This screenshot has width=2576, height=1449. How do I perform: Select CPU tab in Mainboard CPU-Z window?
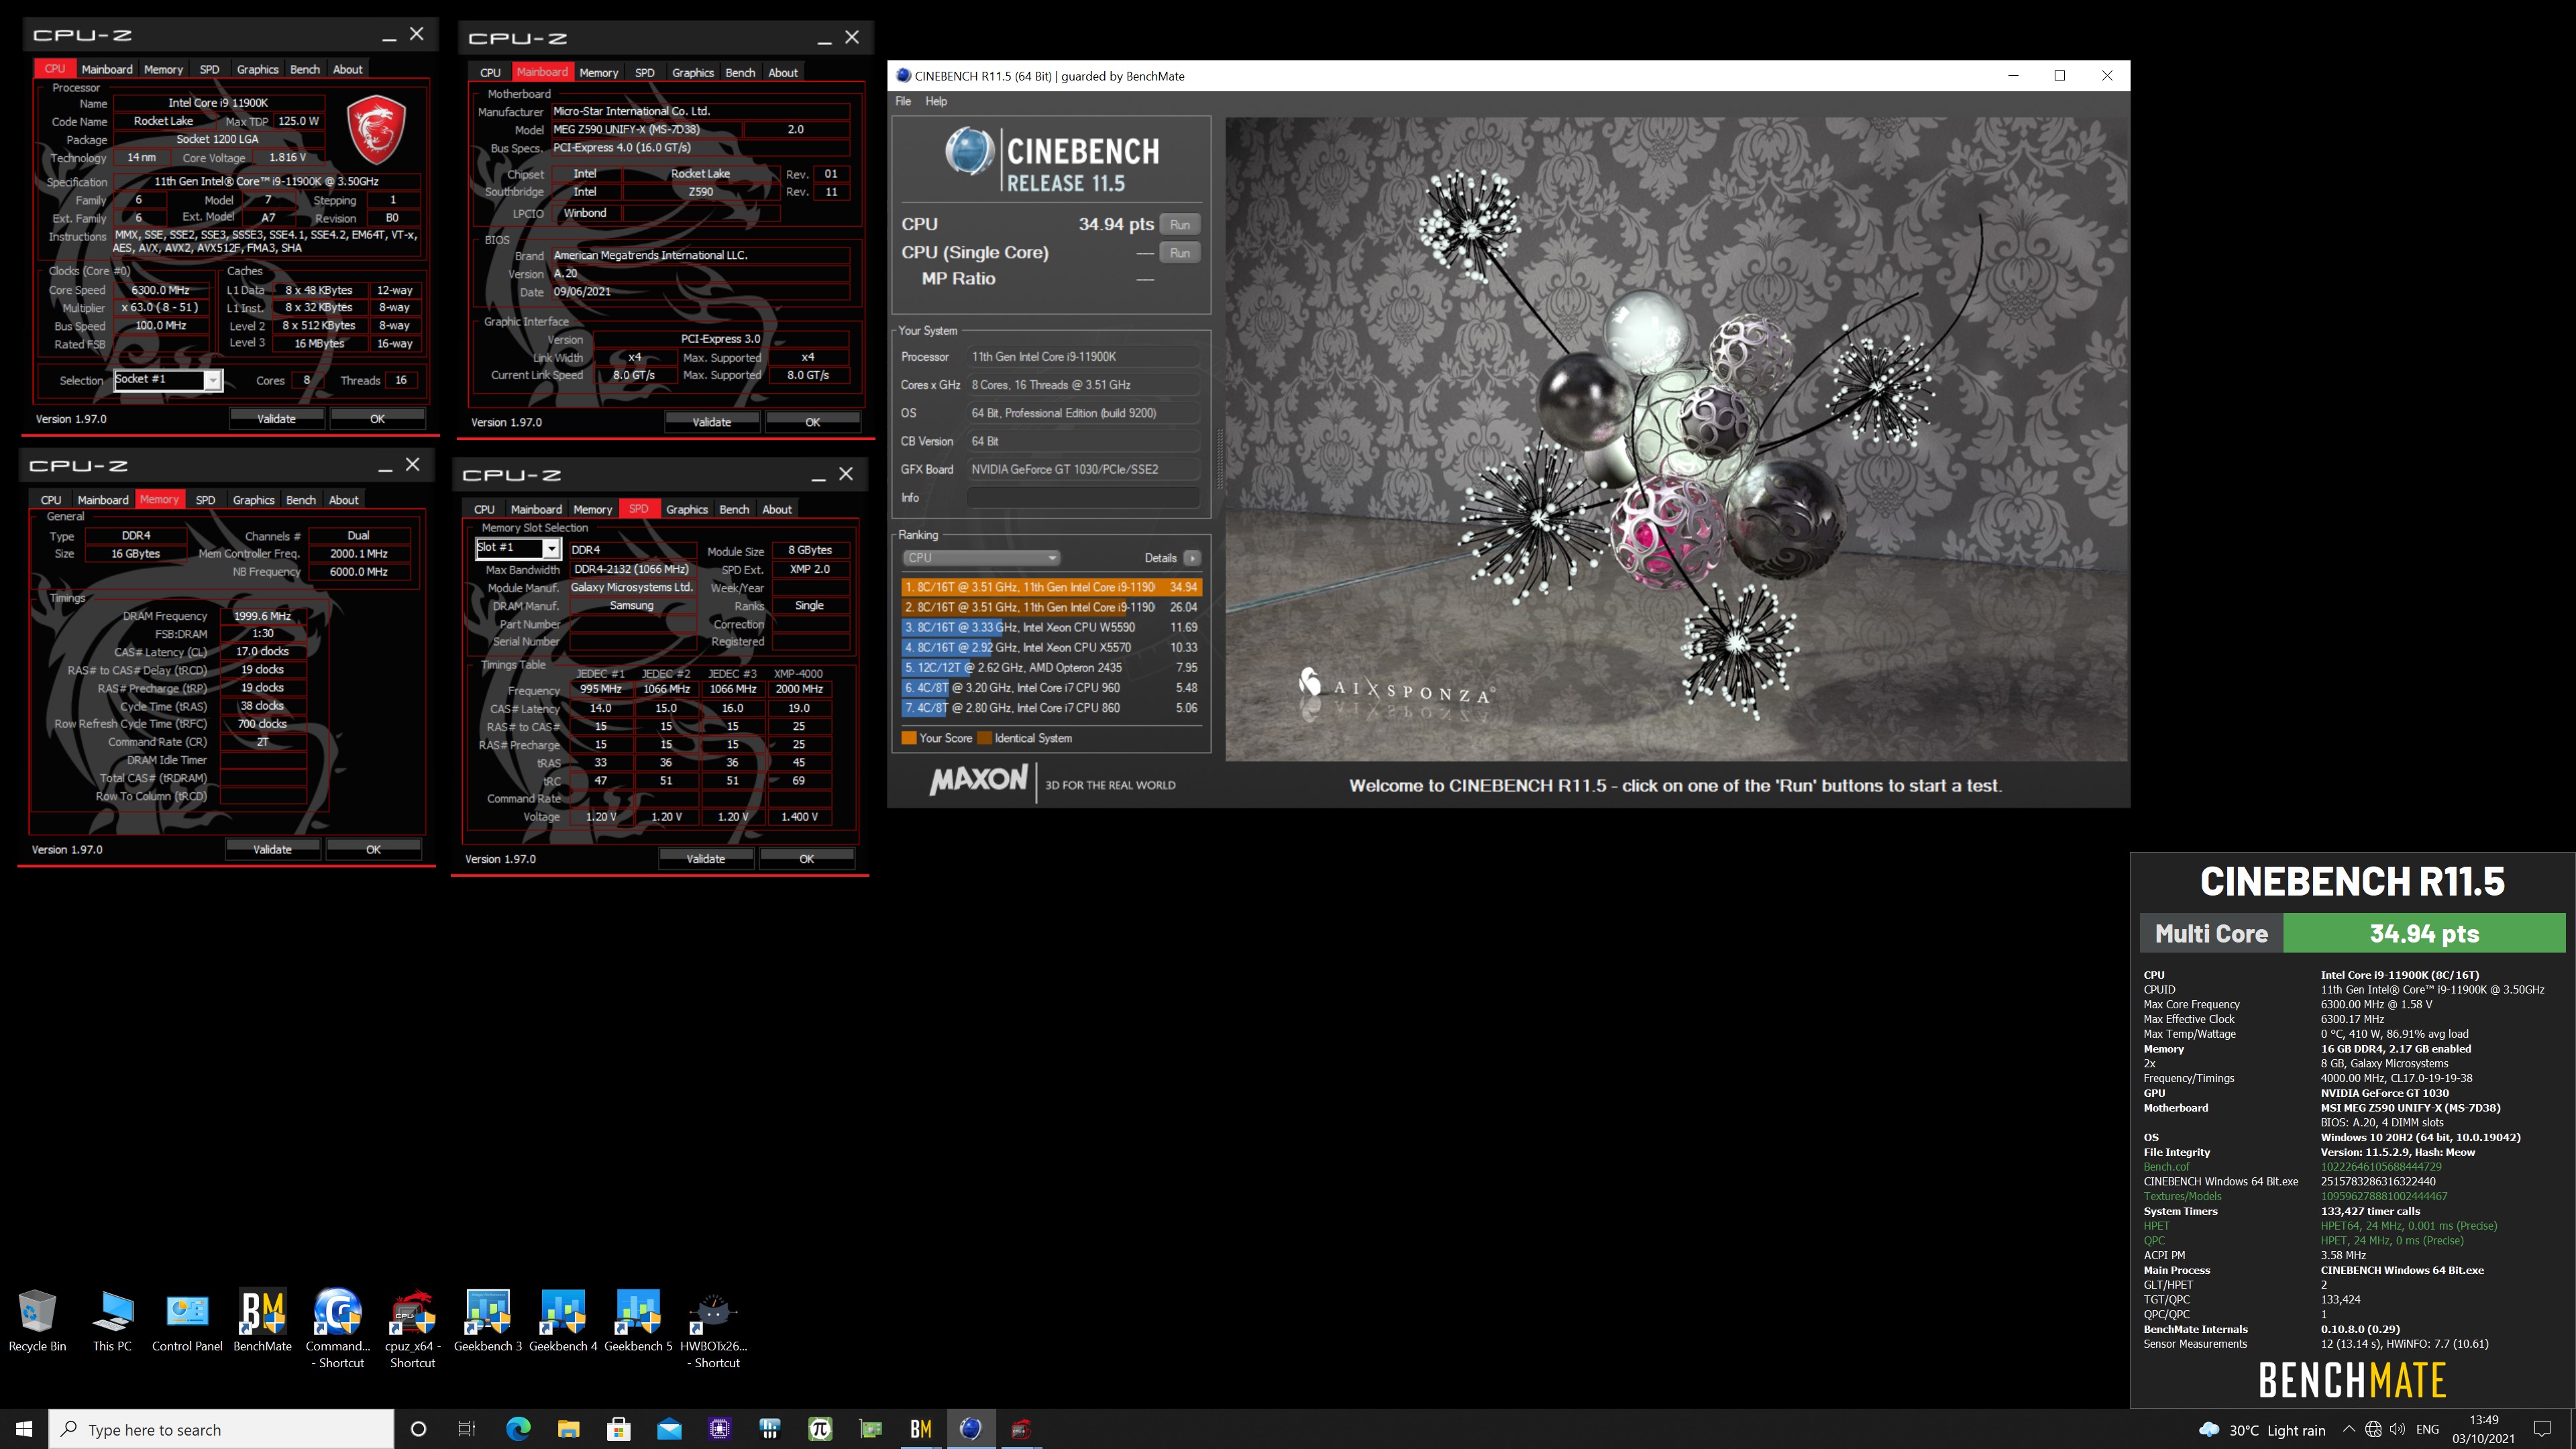(490, 72)
